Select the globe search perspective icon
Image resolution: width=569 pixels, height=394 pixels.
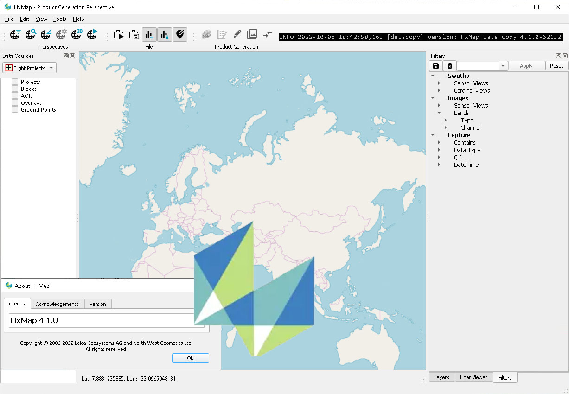coord(30,34)
